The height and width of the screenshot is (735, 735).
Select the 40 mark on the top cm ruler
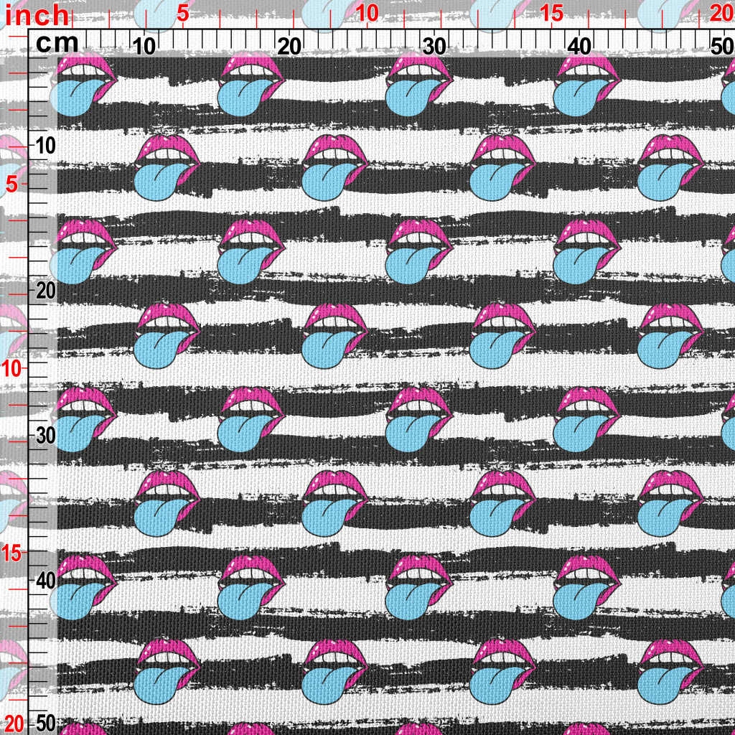pyautogui.click(x=579, y=47)
